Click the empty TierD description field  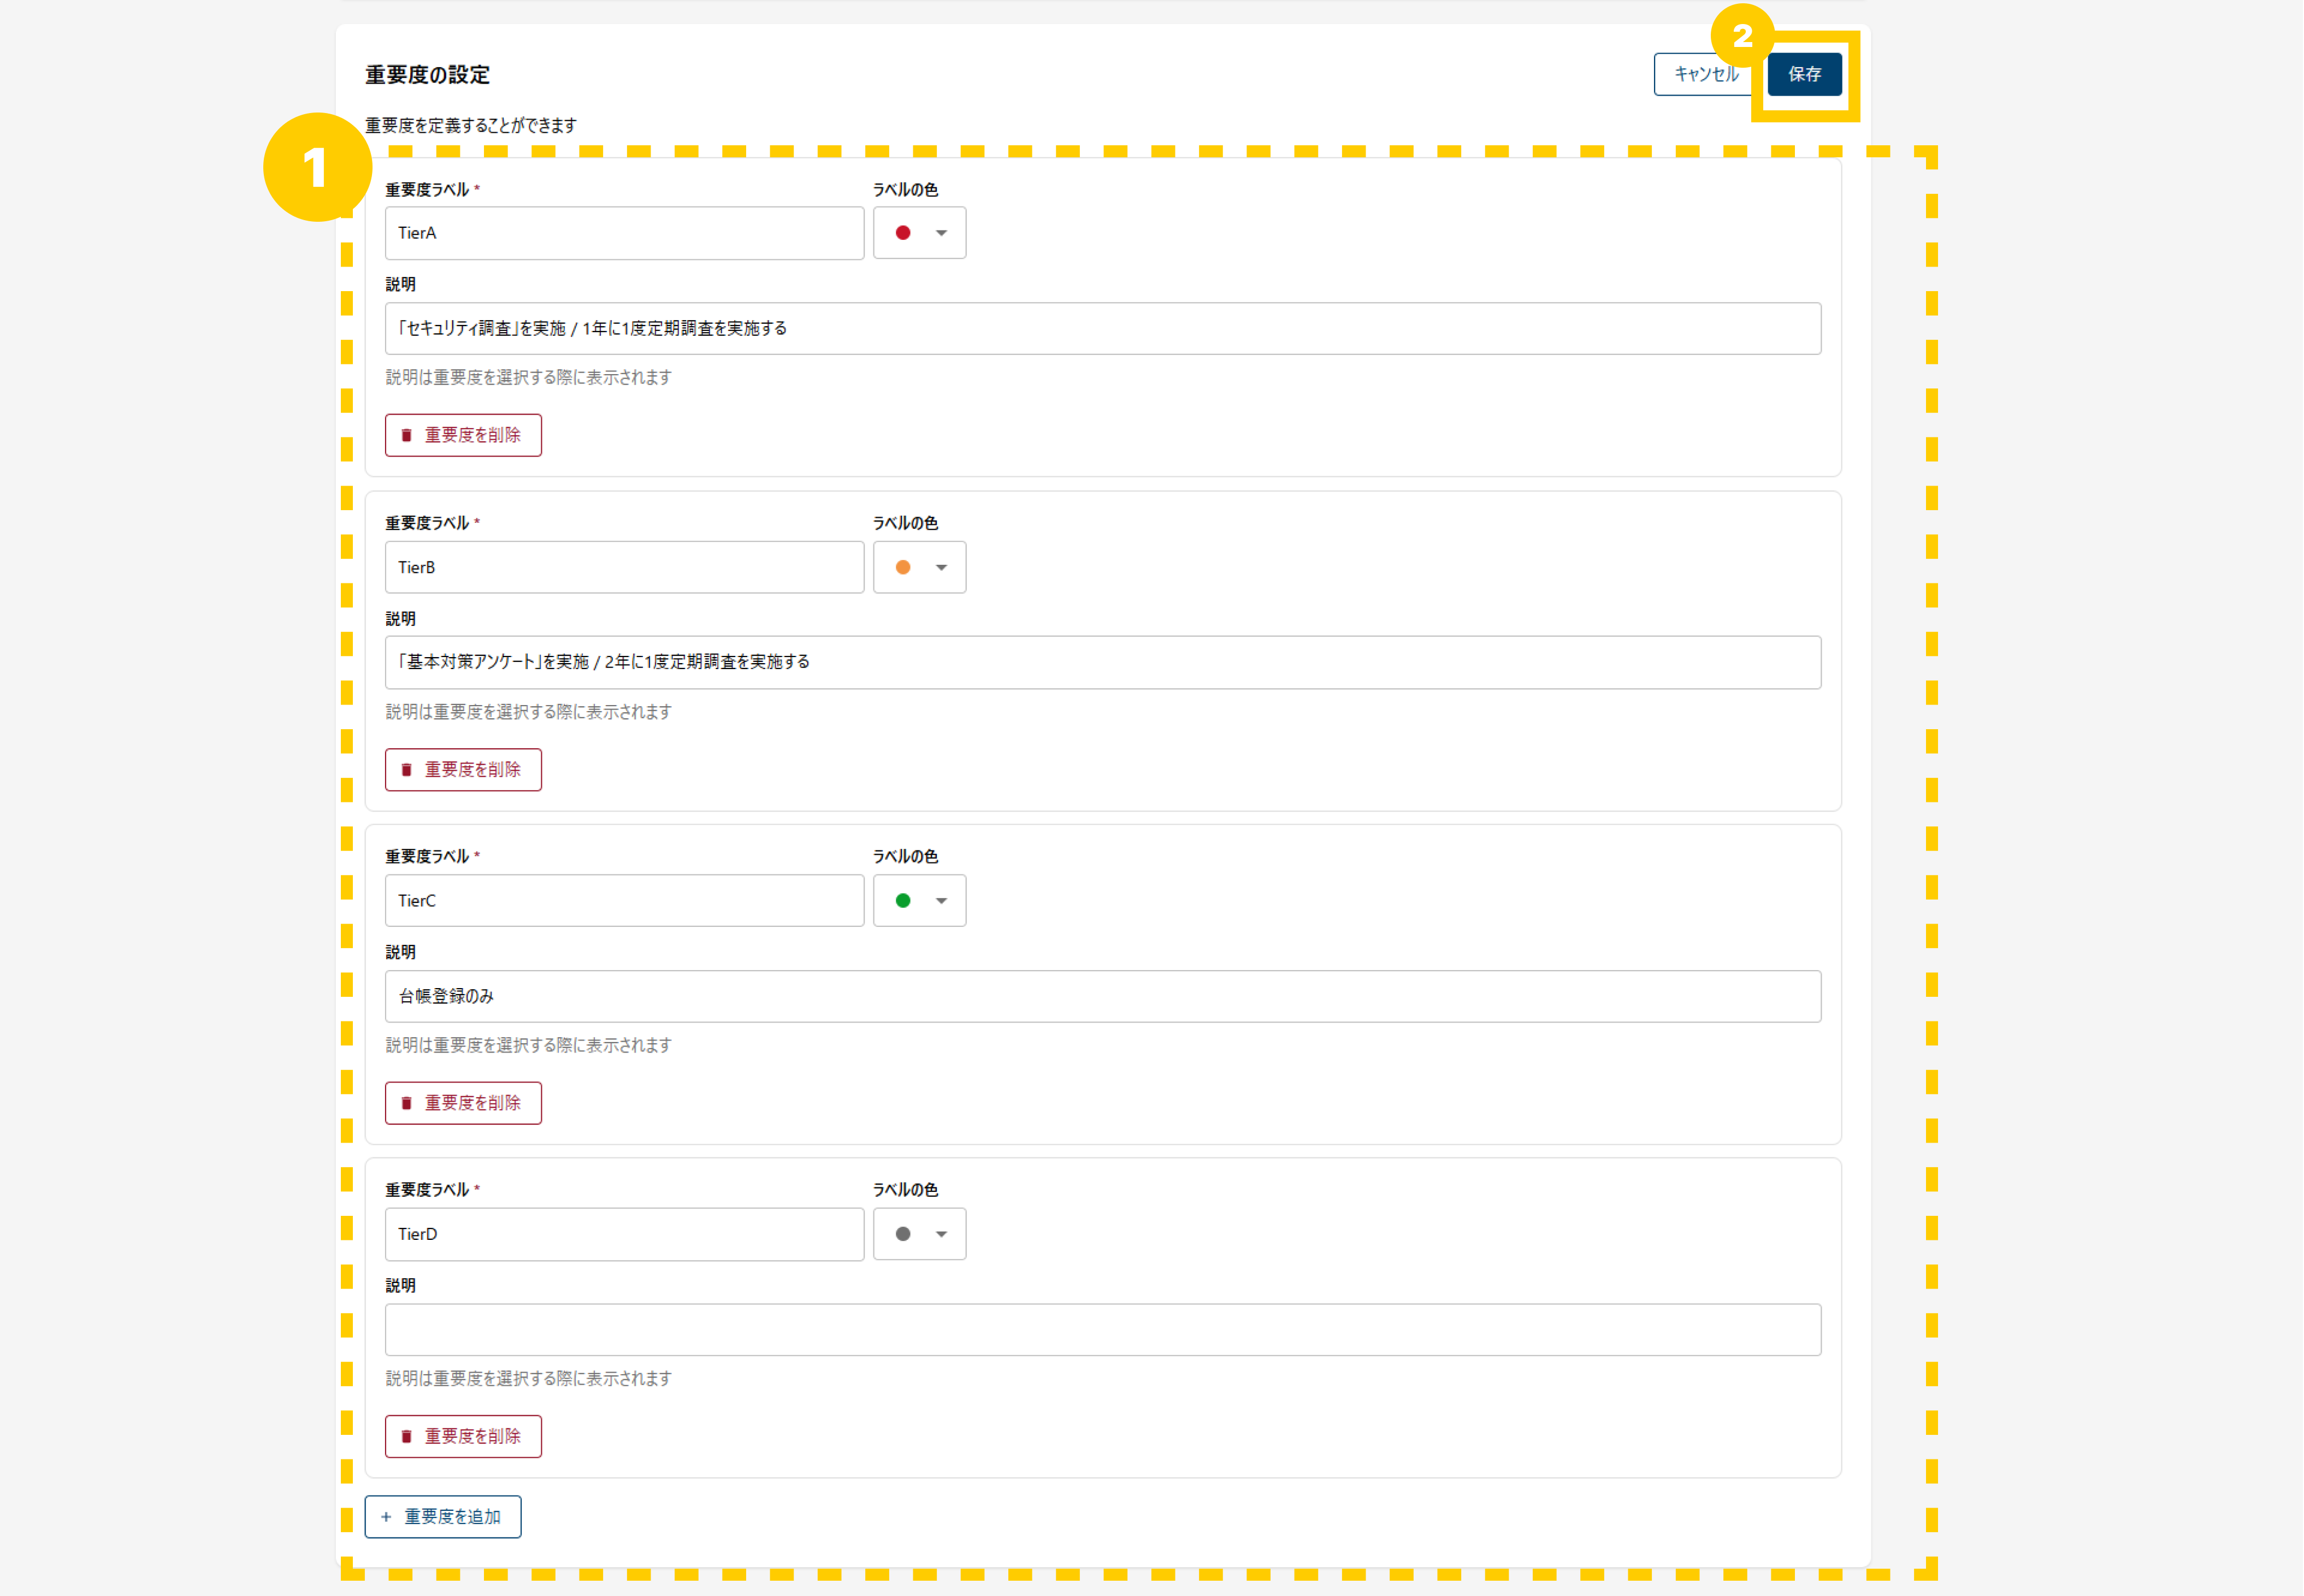click(1103, 1330)
